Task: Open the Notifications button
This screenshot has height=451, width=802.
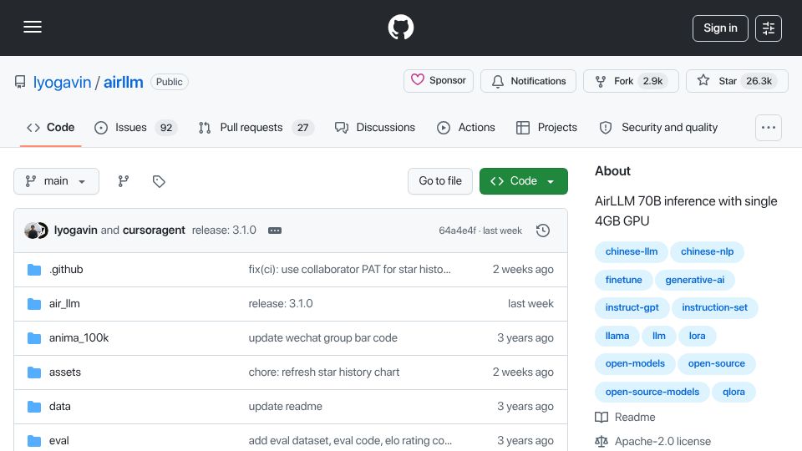Action: point(528,81)
